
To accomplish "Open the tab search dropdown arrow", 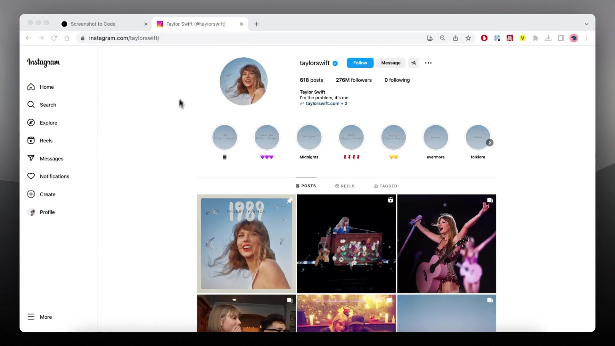I will [x=586, y=24].
